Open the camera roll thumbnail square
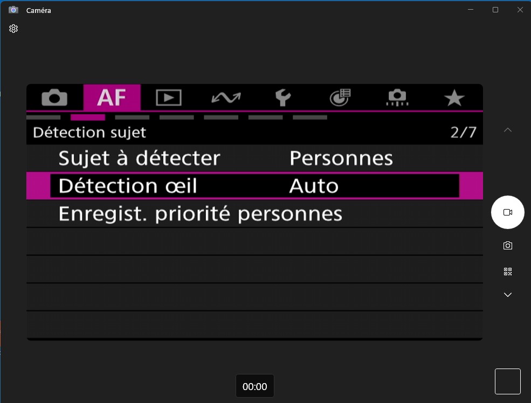Viewport: 531px width, 403px height. click(507, 381)
